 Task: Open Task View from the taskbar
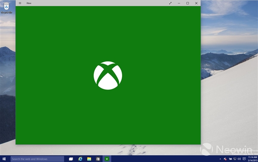coord(71,159)
